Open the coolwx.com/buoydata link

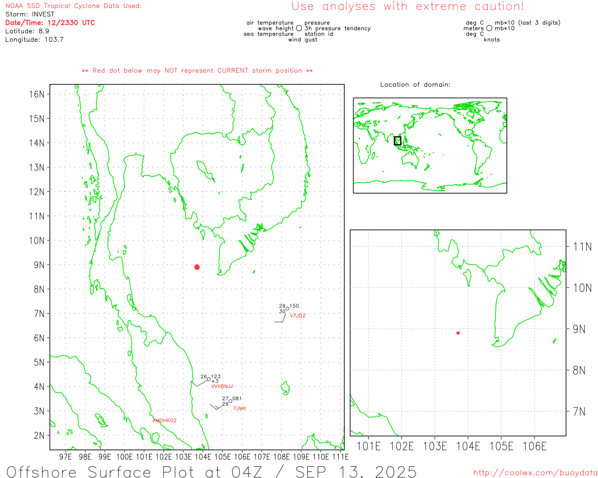(x=535, y=473)
